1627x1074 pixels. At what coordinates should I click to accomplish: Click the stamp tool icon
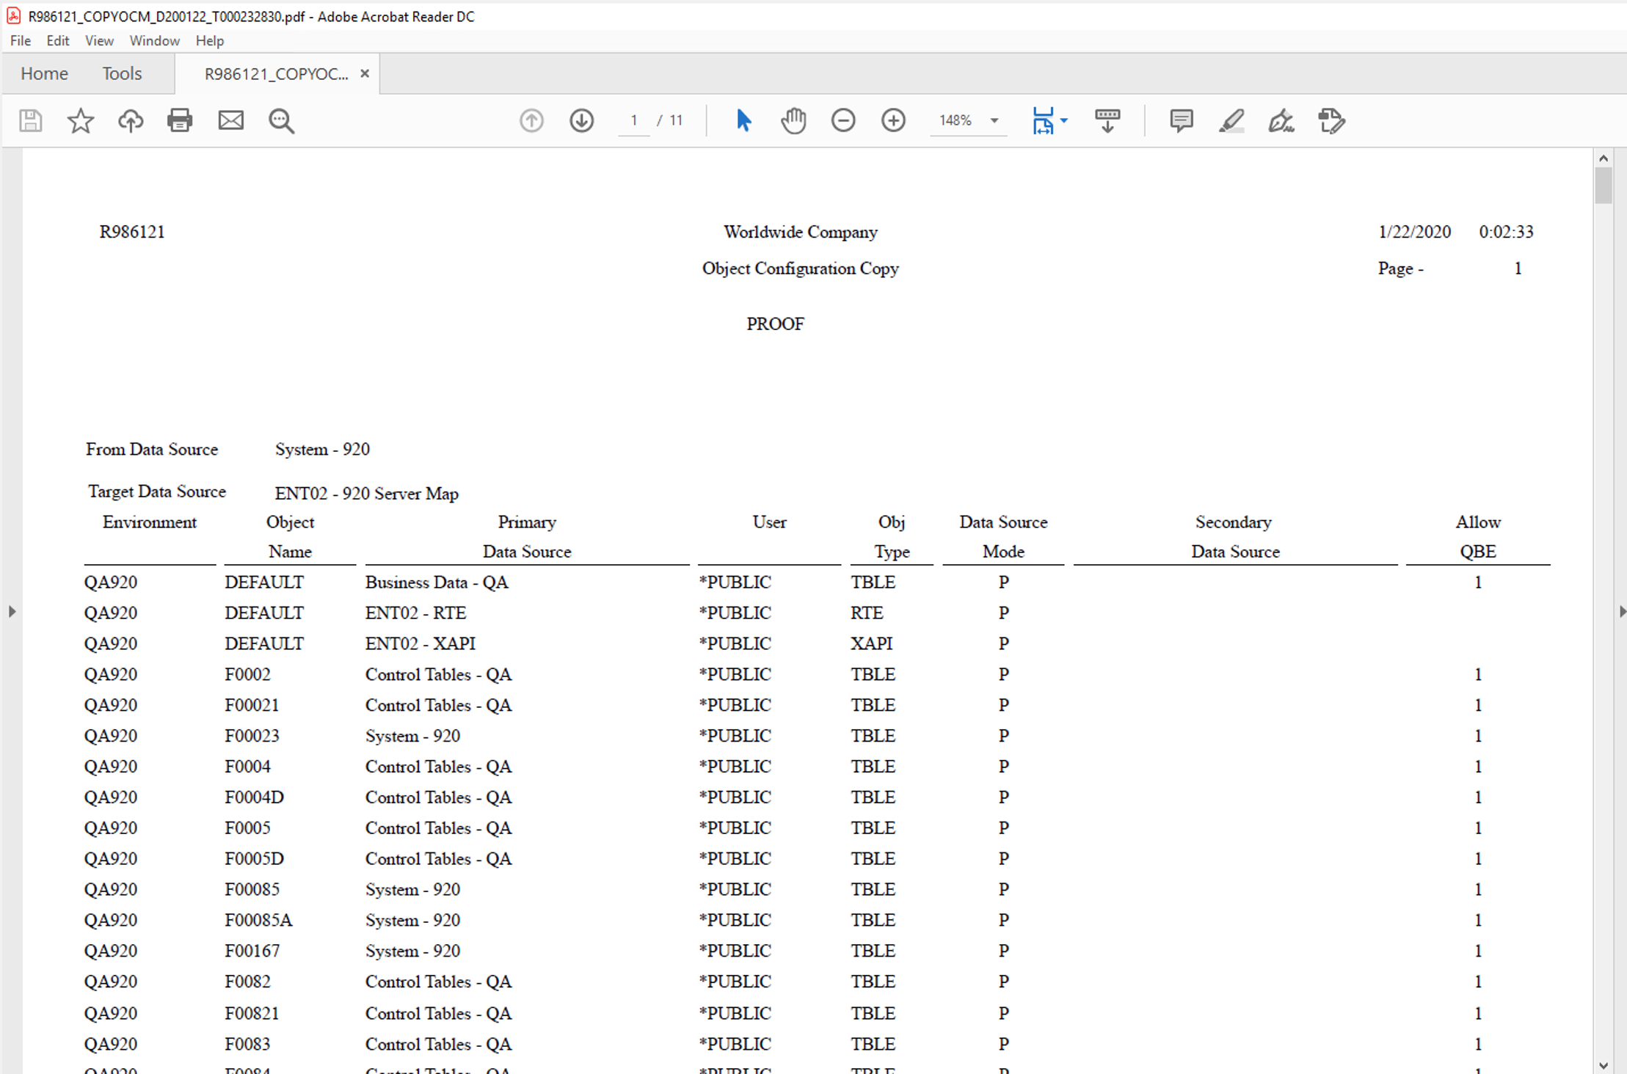[x=1331, y=120]
